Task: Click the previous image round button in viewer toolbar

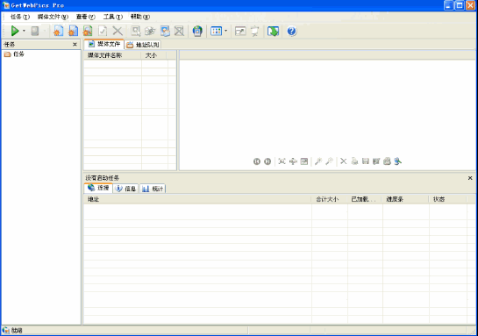Action: pos(257,161)
